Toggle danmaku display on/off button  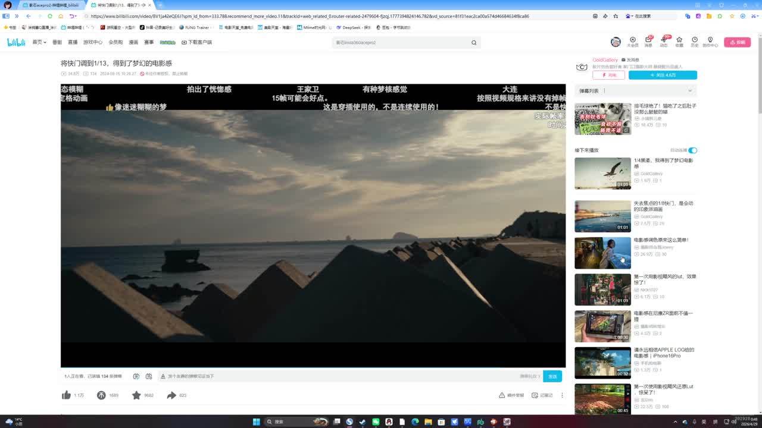(136, 376)
